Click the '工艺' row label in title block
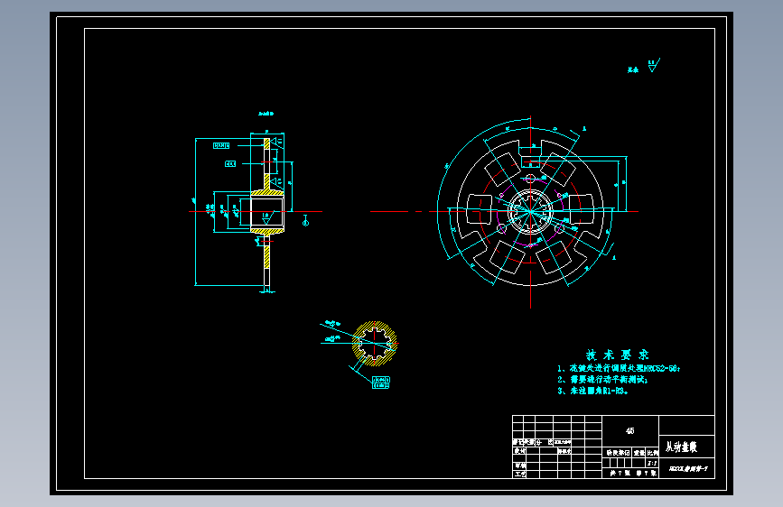The width and height of the screenshot is (783, 507). [520, 474]
